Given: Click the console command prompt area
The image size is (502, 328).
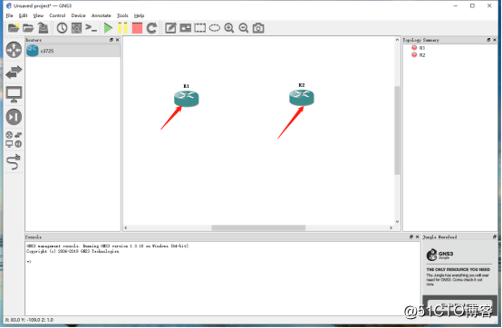Looking at the screenshot, I should 223,278.
